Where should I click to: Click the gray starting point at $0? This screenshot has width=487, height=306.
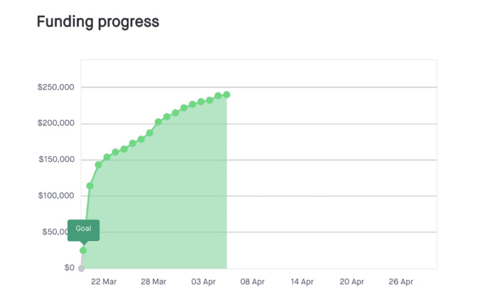[81, 268]
